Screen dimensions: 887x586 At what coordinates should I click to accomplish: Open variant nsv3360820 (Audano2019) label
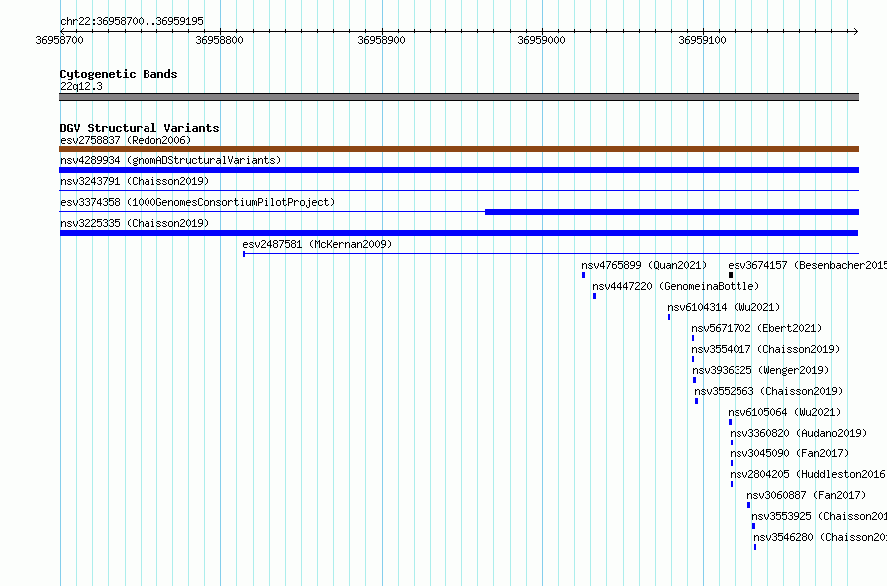(x=798, y=433)
